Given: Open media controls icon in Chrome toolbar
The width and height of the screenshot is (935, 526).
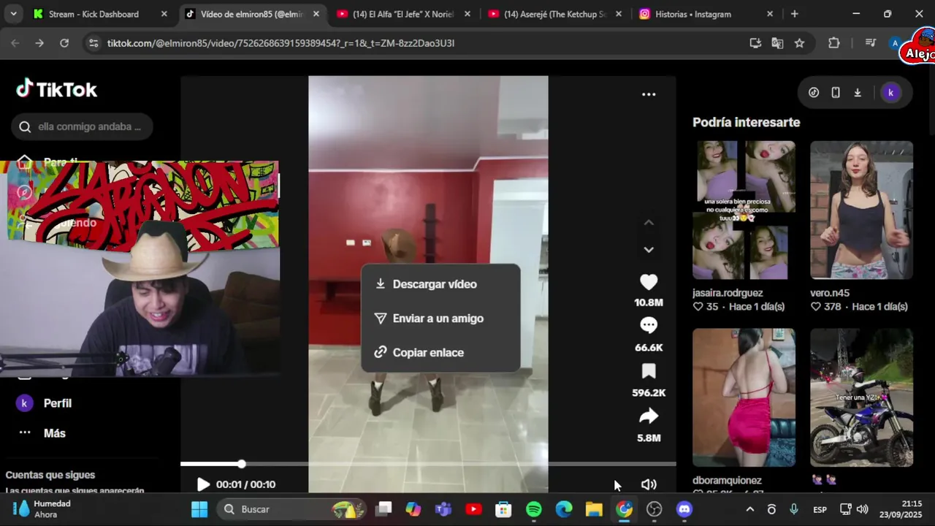Looking at the screenshot, I should pos(870,43).
